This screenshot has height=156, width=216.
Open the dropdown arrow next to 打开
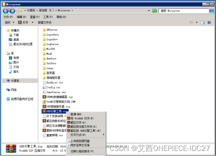(x=32, y=22)
